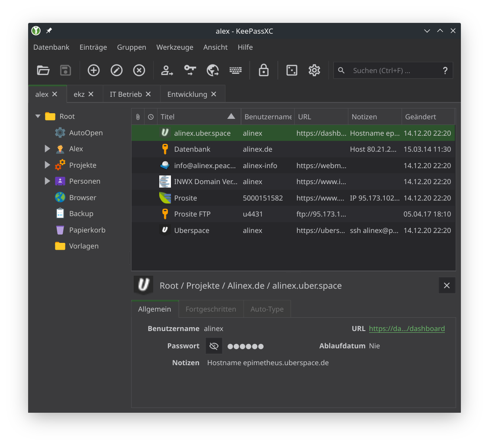Open settings via the gear icon

[314, 70]
